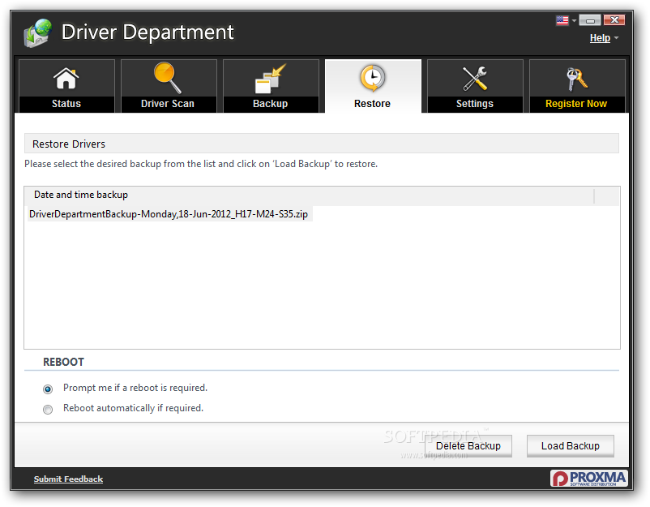
Task: Open the Settings tab label
Action: point(475,104)
